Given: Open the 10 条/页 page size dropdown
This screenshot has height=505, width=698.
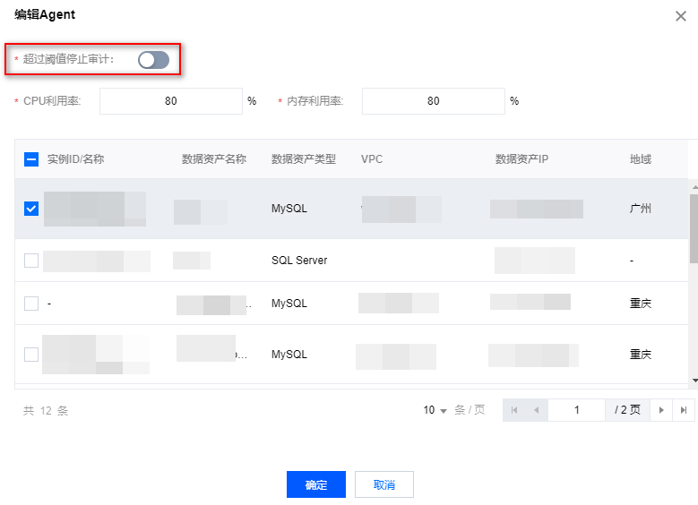Looking at the screenshot, I should tap(435, 410).
